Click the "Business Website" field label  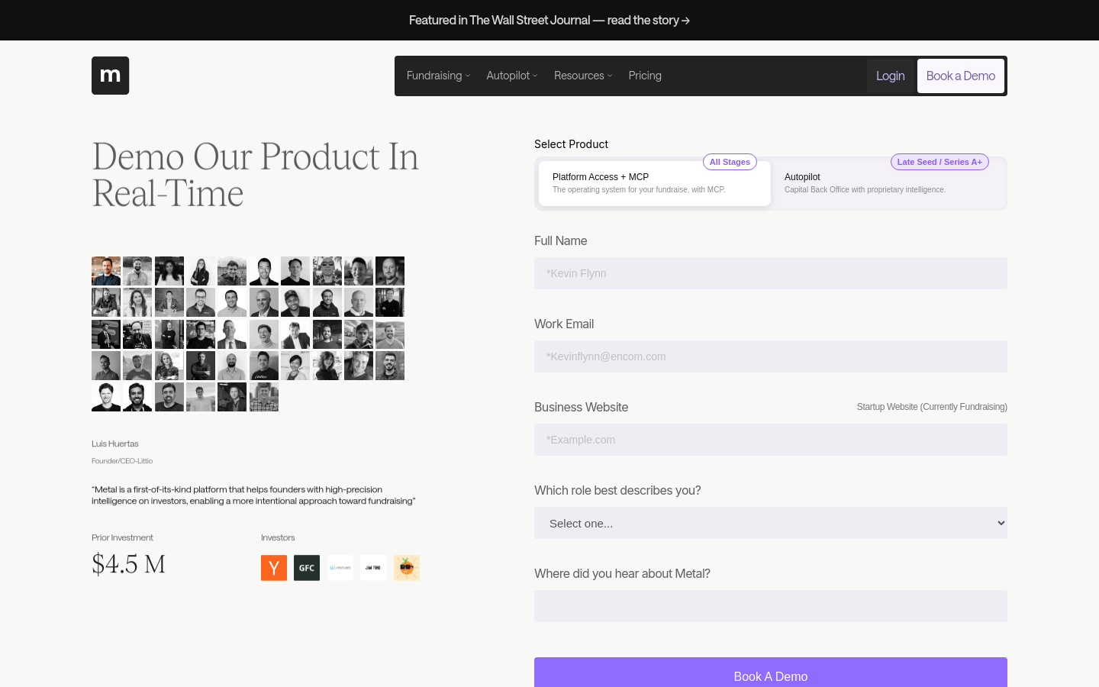click(x=582, y=407)
